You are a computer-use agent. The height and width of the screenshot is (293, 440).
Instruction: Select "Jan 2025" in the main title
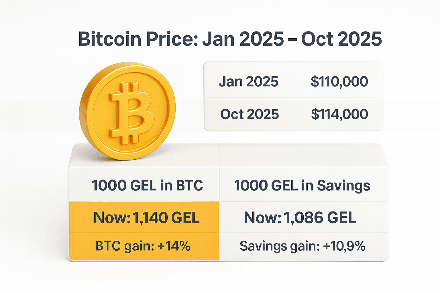click(x=243, y=39)
